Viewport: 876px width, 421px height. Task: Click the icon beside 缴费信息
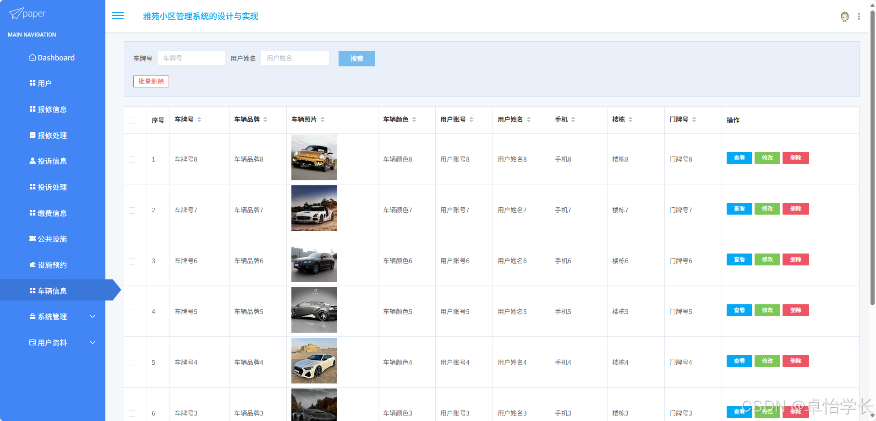pos(33,213)
